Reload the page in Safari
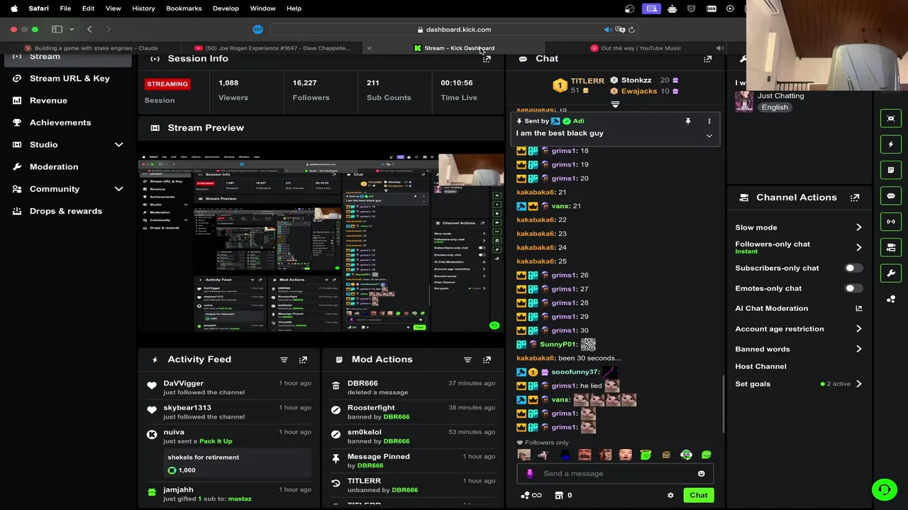This screenshot has height=510, width=908. (x=631, y=30)
